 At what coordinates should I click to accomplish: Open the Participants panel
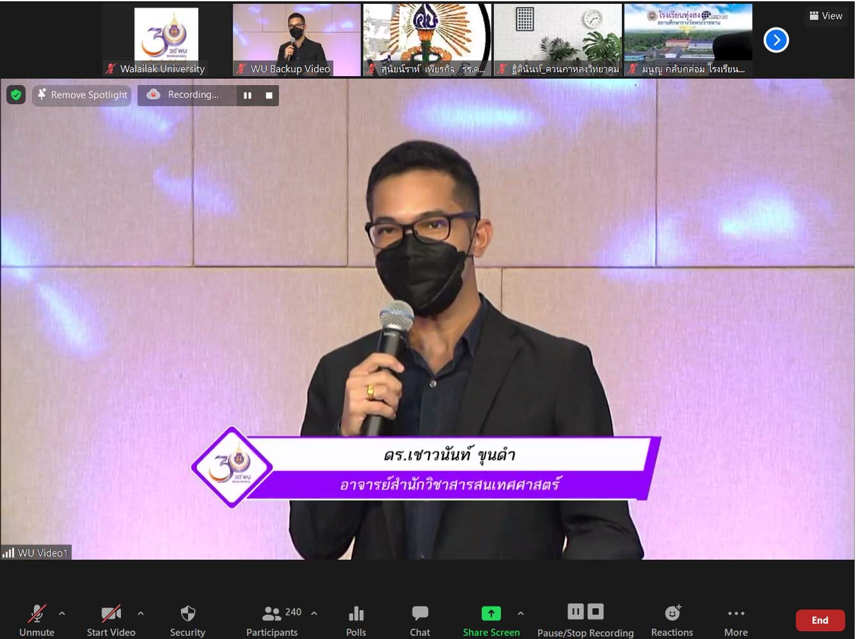tap(272, 620)
